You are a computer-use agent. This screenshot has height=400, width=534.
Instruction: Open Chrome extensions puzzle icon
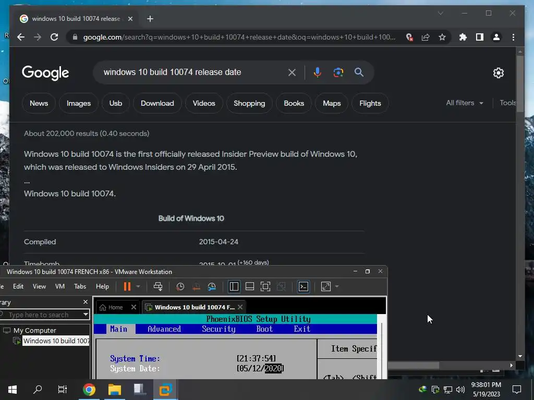point(463,37)
